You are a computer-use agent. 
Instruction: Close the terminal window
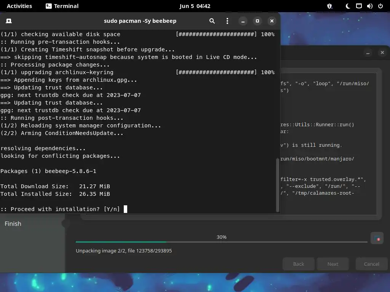[x=272, y=21]
